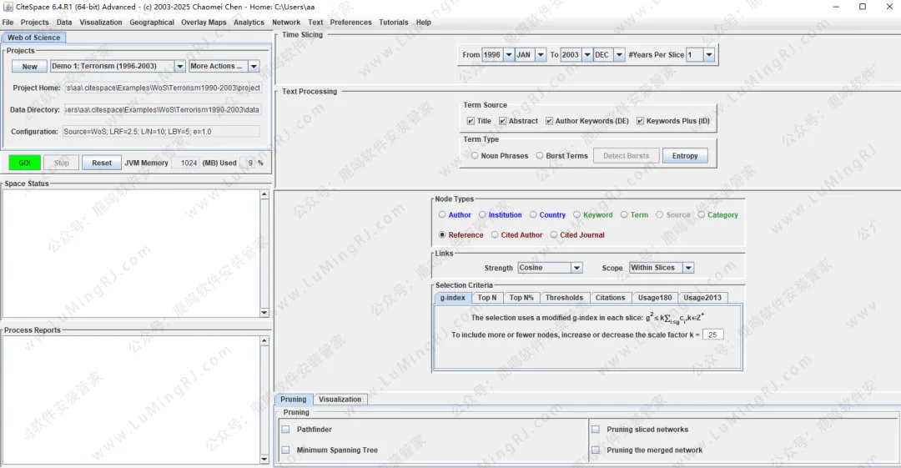This screenshot has width=901, height=468.
Task: Enable the Pathfinder pruning checkbox
Action: point(286,430)
